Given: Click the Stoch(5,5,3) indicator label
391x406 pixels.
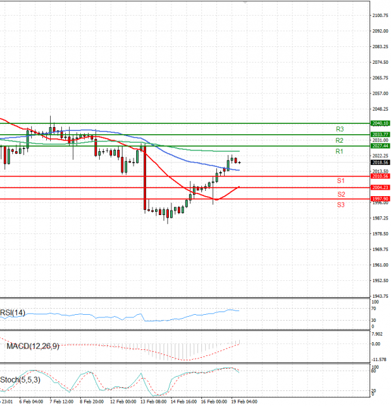Looking at the screenshot, I should tap(20, 380).
